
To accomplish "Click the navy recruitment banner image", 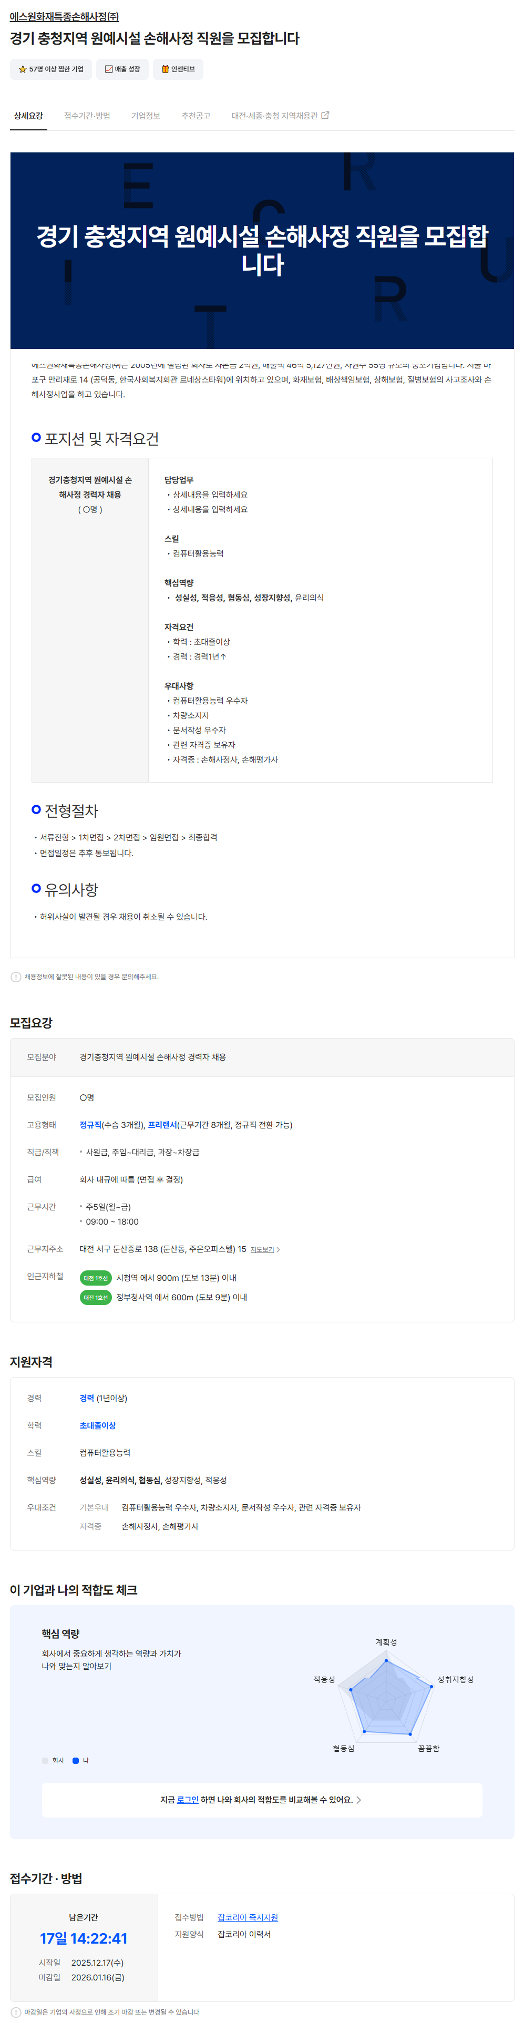I will click(x=262, y=250).
